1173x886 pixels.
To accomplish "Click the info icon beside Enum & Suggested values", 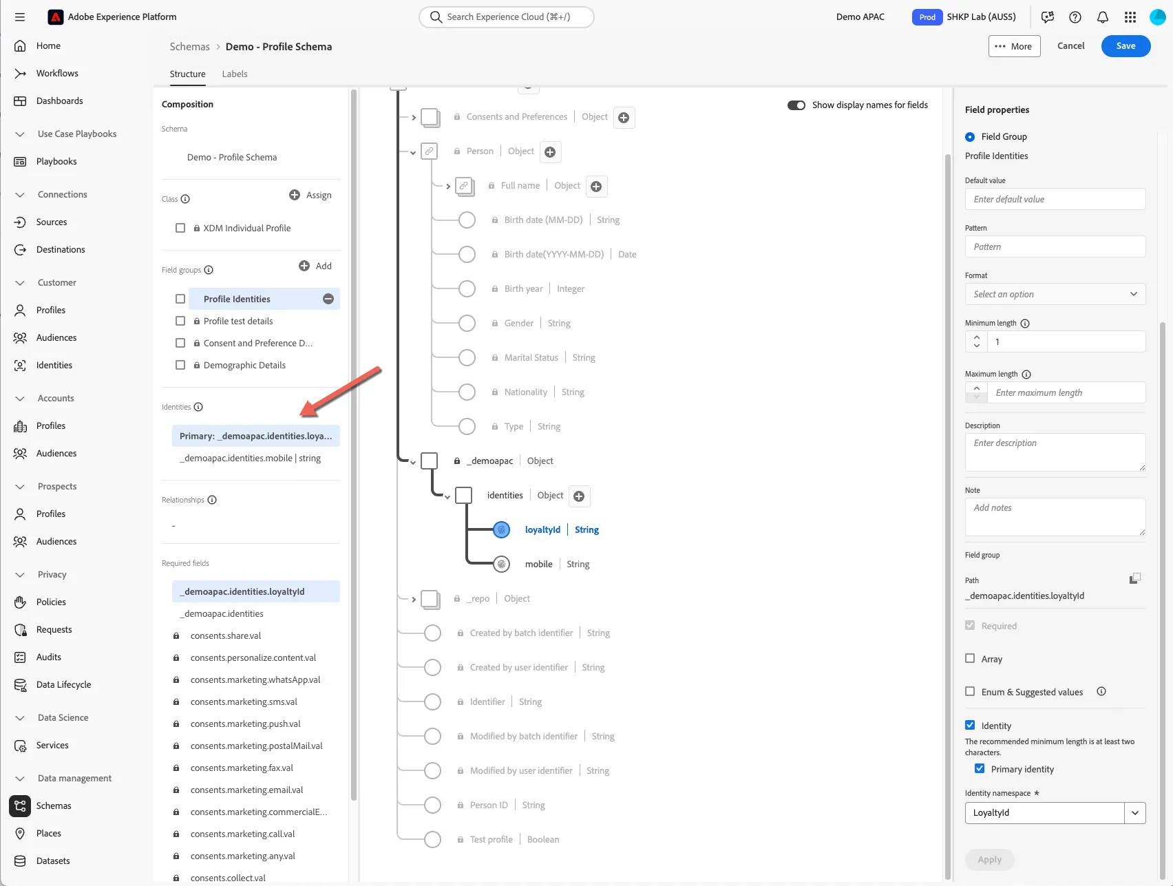I will (x=1101, y=692).
